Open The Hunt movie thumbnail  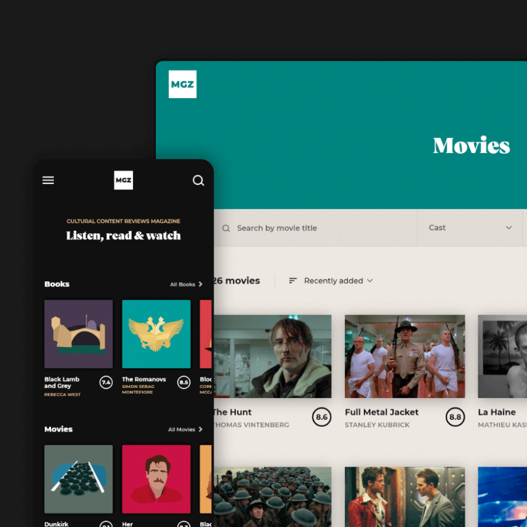click(x=273, y=356)
